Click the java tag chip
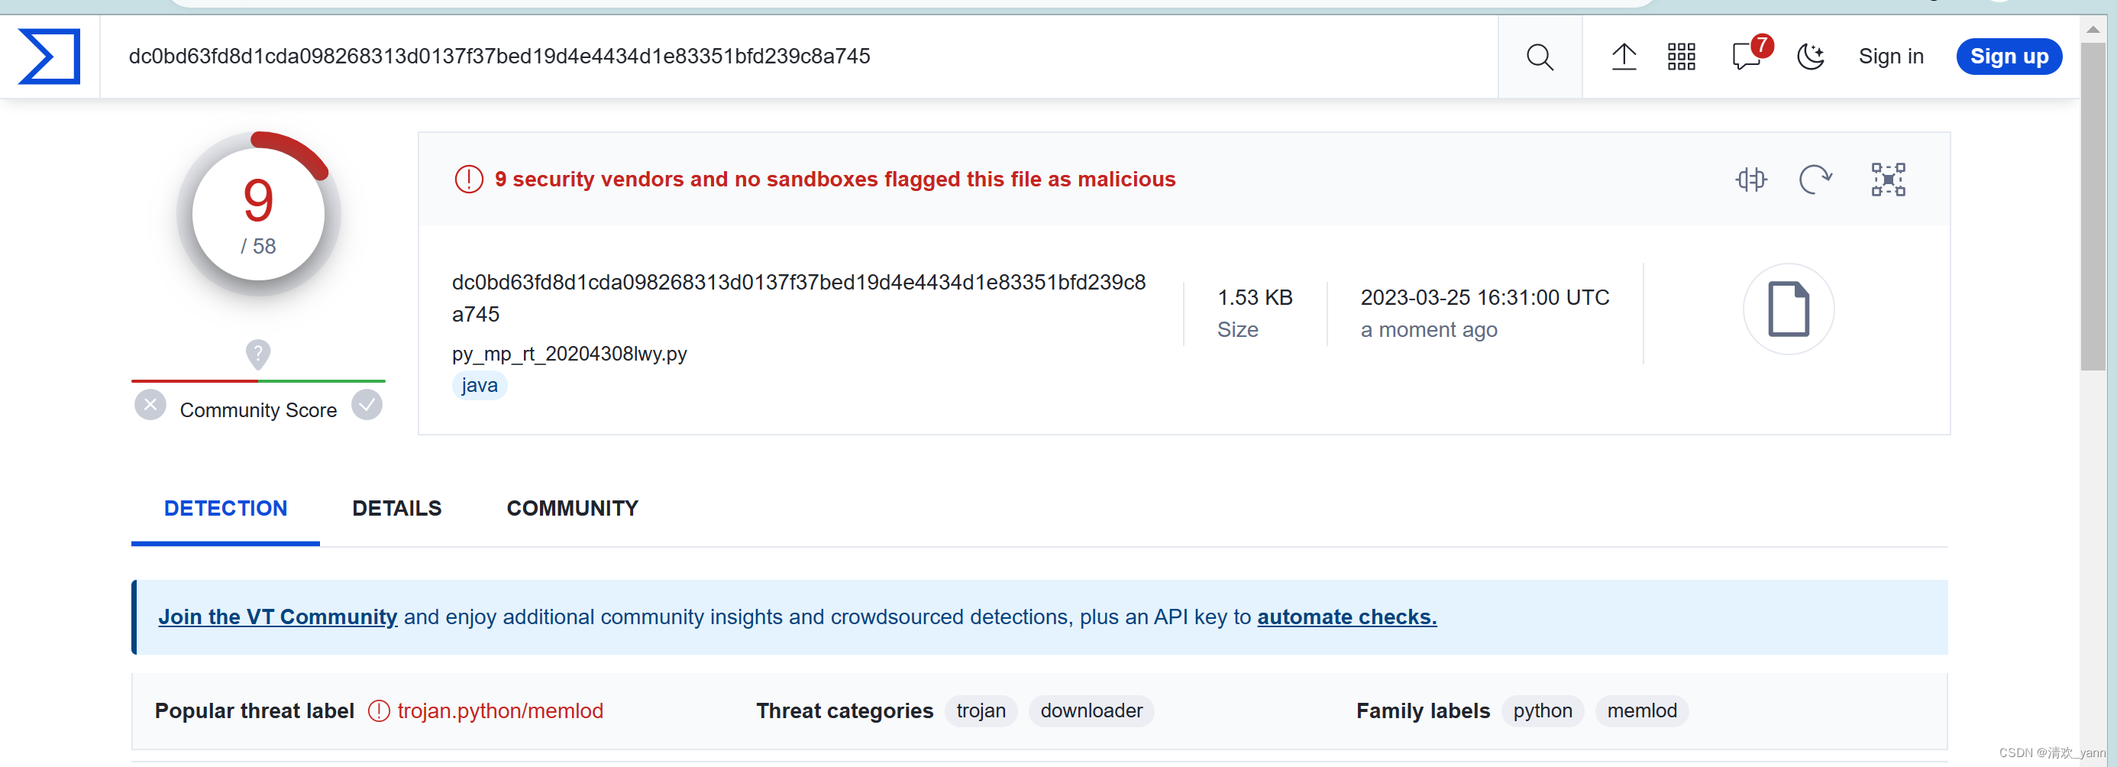Screen dimensions: 2117x767 click(479, 385)
